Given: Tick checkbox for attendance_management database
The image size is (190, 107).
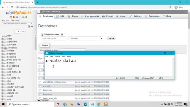Looking at the screenshot, I should [40, 82].
